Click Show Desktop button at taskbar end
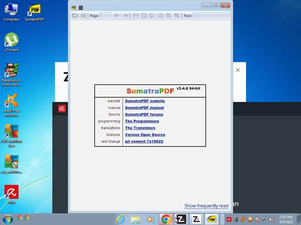 click(299, 219)
